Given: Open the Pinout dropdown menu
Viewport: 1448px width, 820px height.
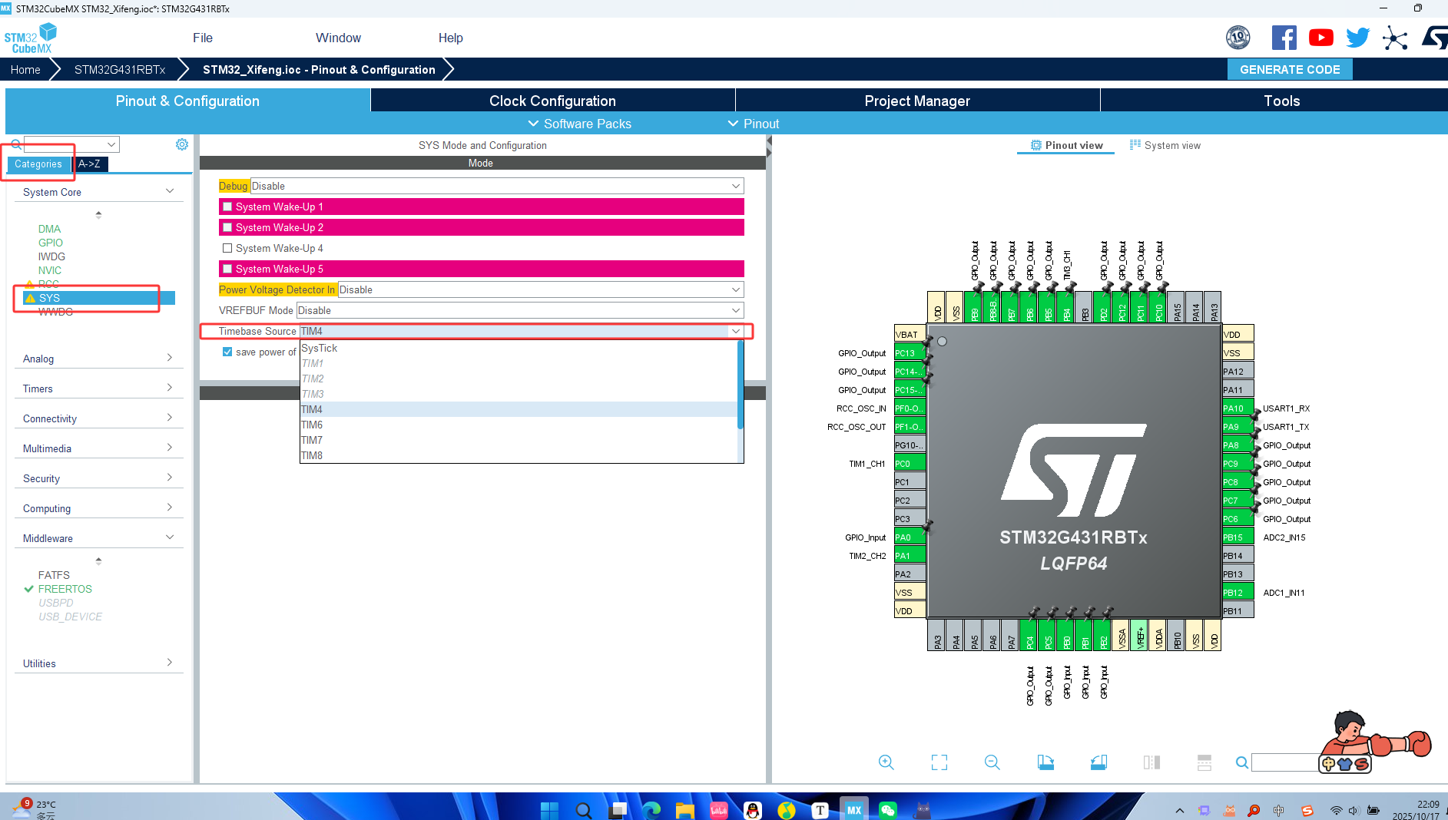Looking at the screenshot, I should 754,124.
